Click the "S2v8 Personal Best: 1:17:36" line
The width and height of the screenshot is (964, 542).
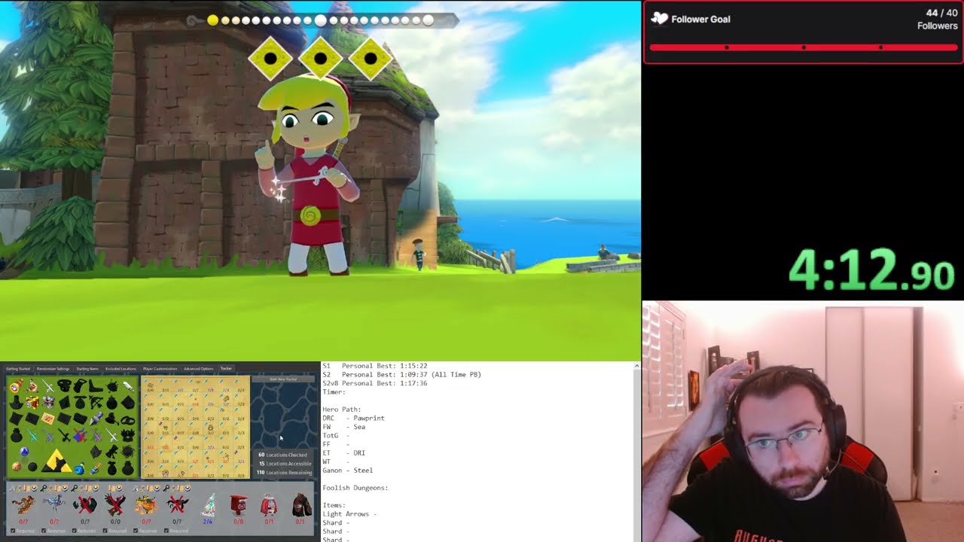click(375, 383)
